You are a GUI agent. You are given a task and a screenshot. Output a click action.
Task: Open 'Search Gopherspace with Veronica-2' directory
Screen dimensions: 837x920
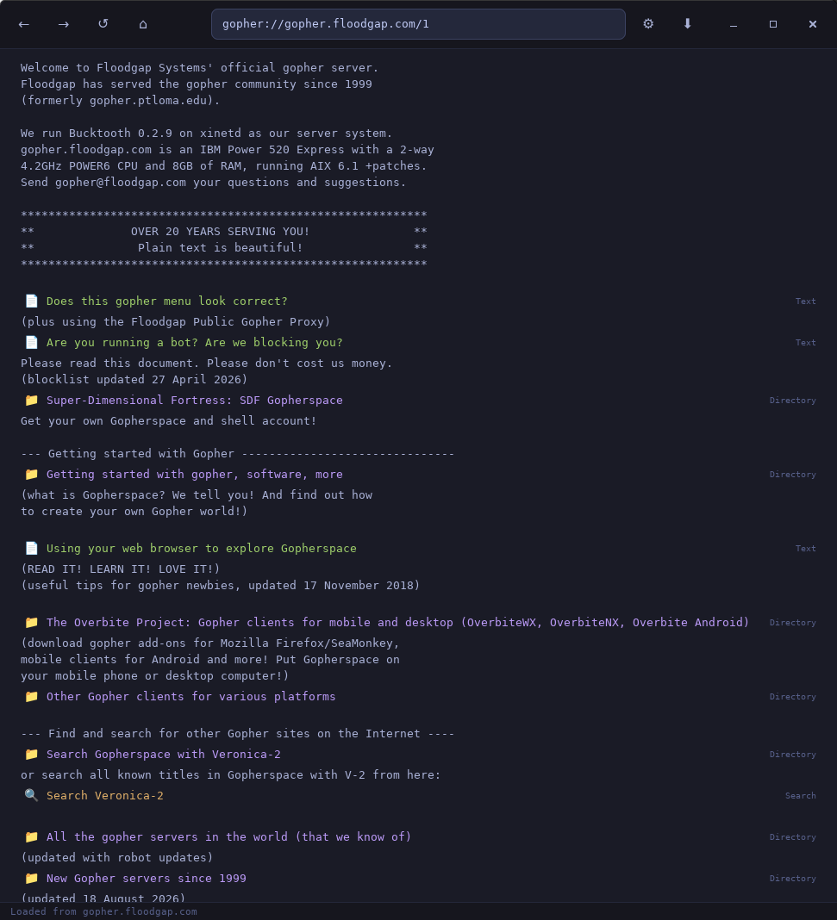point(163,754)
